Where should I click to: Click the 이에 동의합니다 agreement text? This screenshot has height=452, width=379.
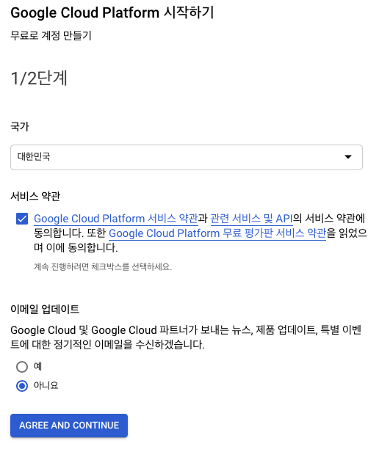(82, 247)
